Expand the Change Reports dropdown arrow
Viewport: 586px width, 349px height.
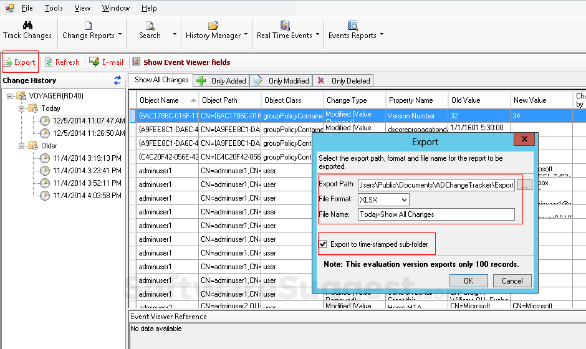click(x=120, y=35)
